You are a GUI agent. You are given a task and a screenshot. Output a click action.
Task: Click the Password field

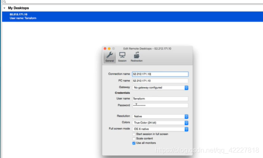tap(160, 105)
